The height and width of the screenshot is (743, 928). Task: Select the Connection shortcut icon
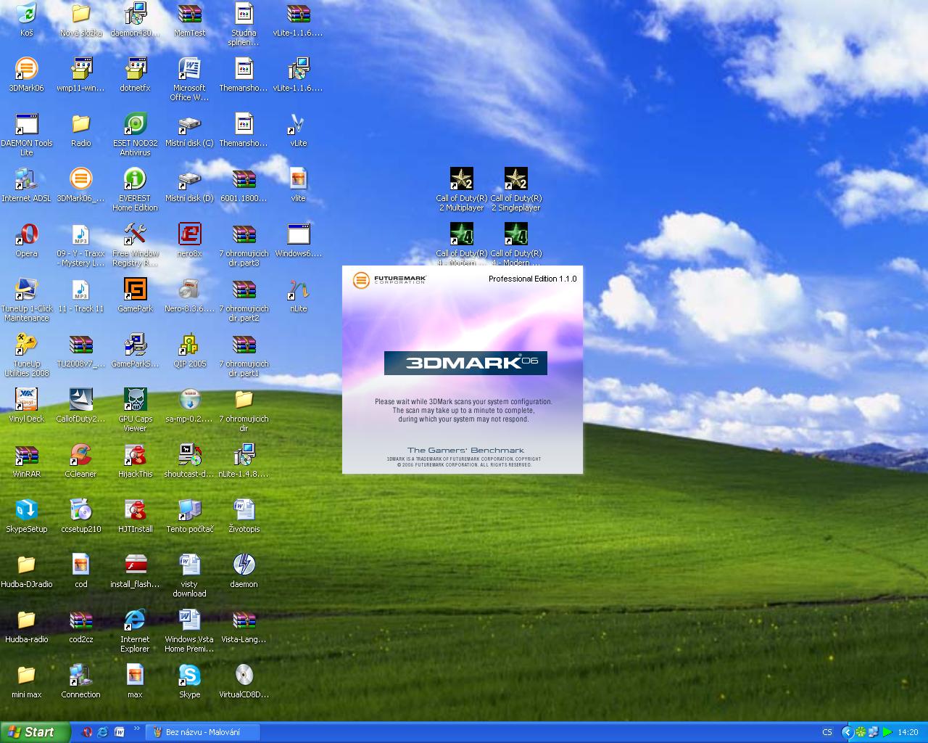[x=81, y=676]
